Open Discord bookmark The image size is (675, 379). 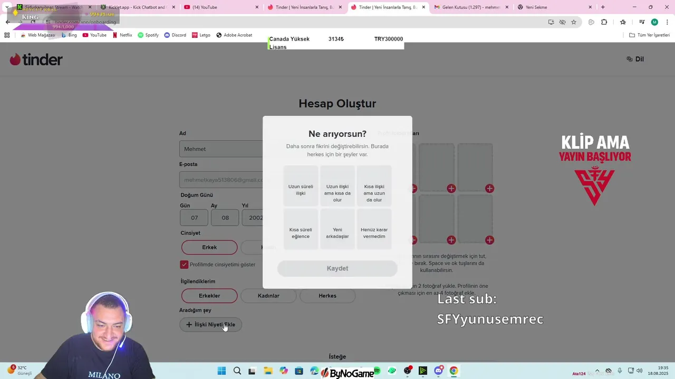175,35
